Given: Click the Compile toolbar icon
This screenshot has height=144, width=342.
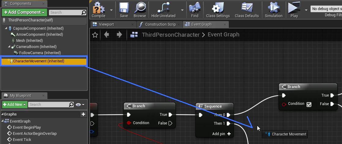Looking at the screenshot, I should click(x=99, y=10).
